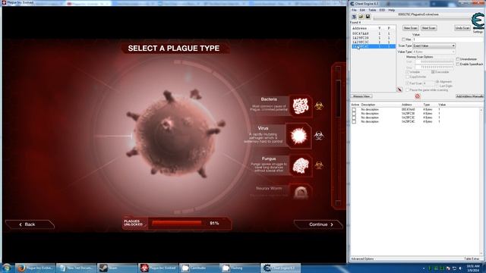Click the Firefox Plague Inc taskbar item
The height and width of the screenshot is (273, 486).
click(x=36, y=268)
